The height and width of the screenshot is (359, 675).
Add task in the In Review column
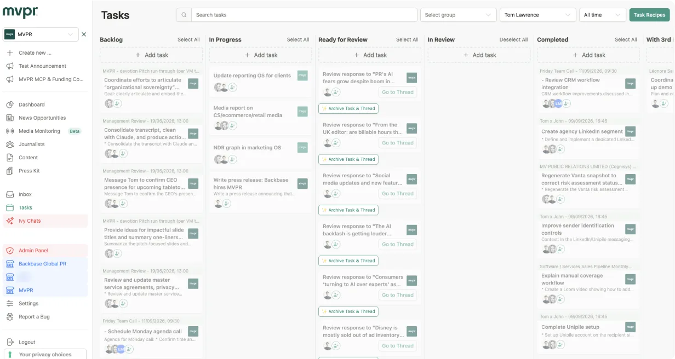[x=479, y=55]
